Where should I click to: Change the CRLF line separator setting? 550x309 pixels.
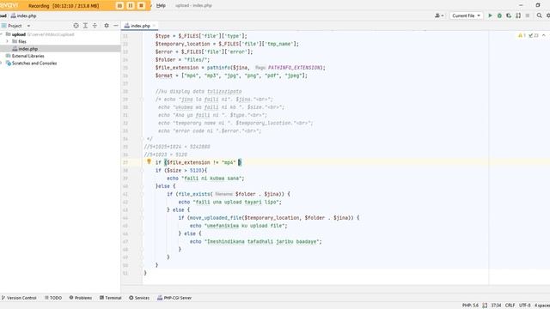coord(510,306)
